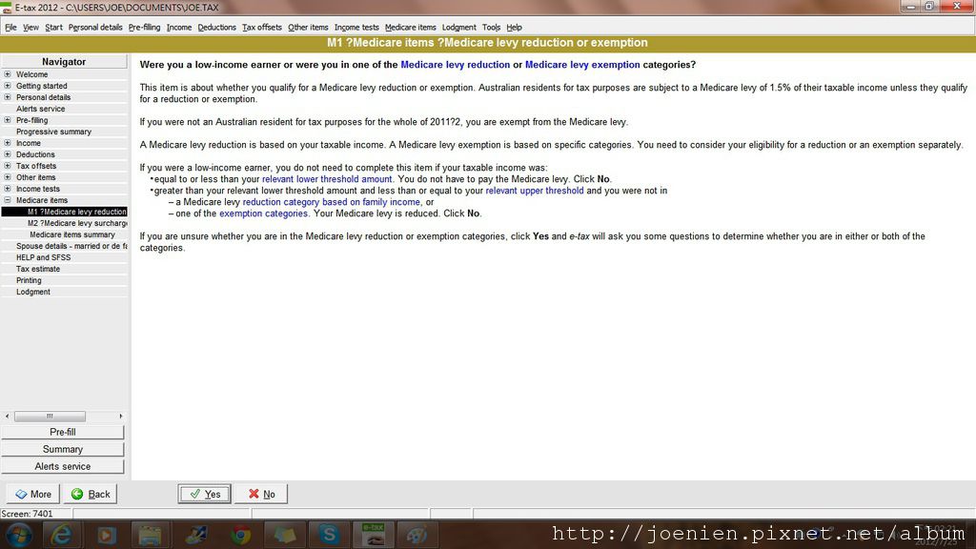Screen dimensions: 976x549
Task: Open the relevant upper threshold link
Action: [535, 191]
